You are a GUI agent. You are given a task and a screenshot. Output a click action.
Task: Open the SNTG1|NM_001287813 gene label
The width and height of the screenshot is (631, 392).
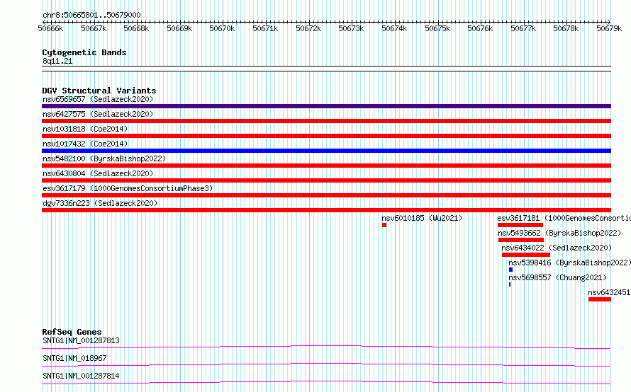click(x=81, y=340)
